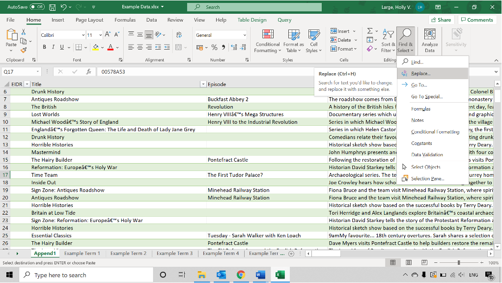Click the Share button

pyautogui.click(x=441, y=20)
